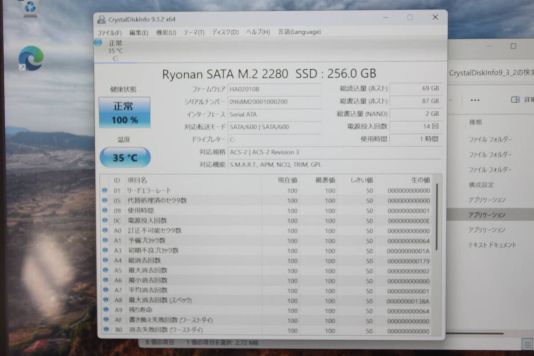Select the C: disk tab showing 正常 35 °C
534x356 pixels.
click(115, 50)
